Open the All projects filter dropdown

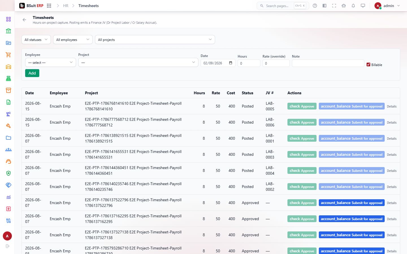click(x=155, y=40)
